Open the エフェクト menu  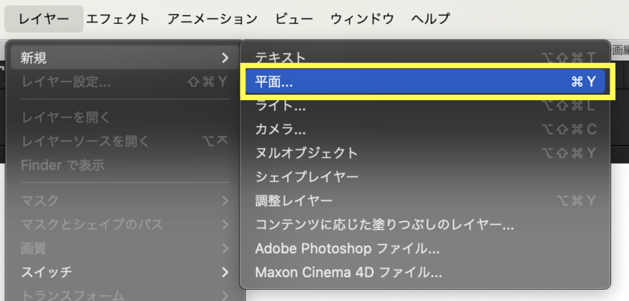tap(118, 19)
